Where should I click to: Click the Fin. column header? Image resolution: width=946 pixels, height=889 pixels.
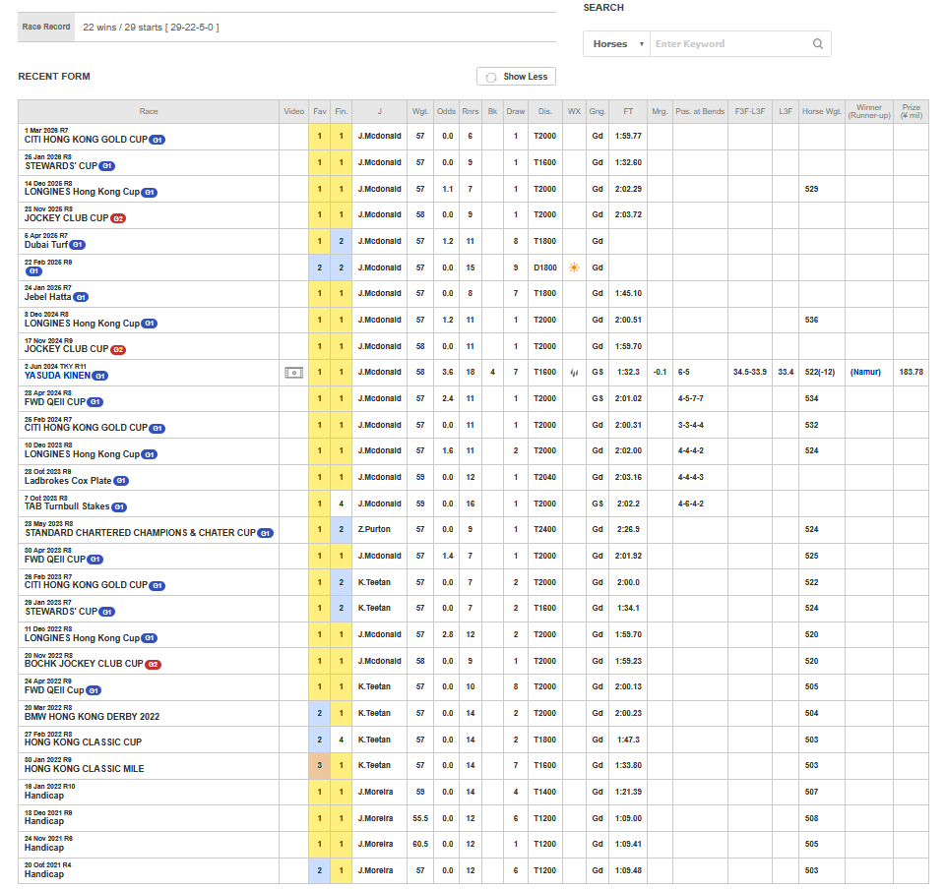coord(342,111)
